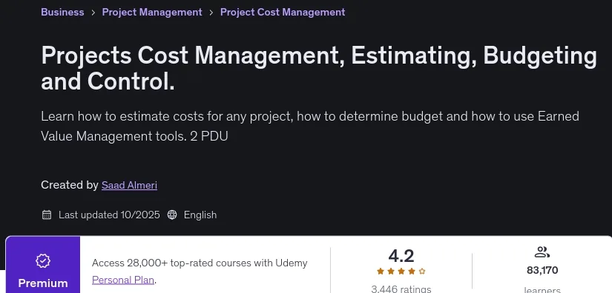Click the 83,170 learners count

[x=542, y=270]
